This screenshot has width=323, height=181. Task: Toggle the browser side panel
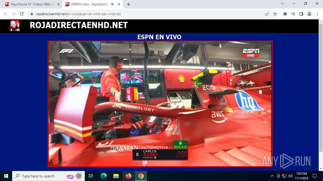click(x=301, y=14)
